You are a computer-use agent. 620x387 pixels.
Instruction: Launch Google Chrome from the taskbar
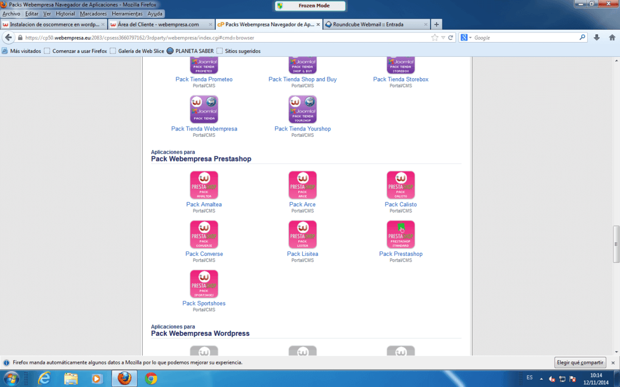(150, 379)
